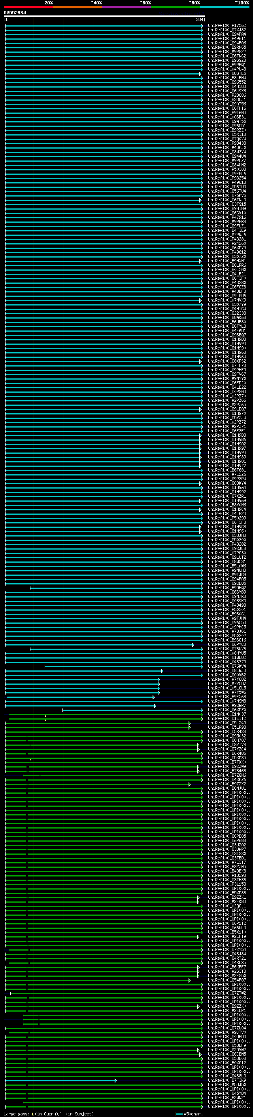Open hit UniRef100_A2ELR1
This screenshot has height=1117, width=253.
click(227, 1011)
